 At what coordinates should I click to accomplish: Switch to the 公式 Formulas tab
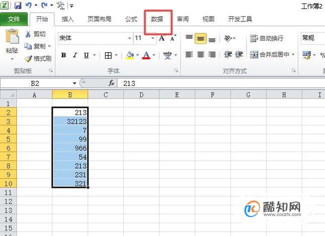(131, 19)
